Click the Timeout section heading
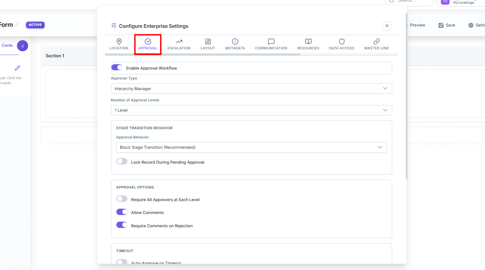 125,251
